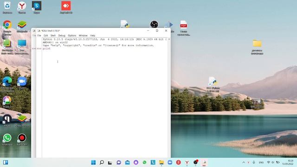297x167 pixels.
Task: Open the File menu in IDLE Shell
Action: (x=39, y=36)
